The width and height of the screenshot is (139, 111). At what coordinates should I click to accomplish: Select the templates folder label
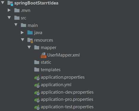click(x=51, y=70)
